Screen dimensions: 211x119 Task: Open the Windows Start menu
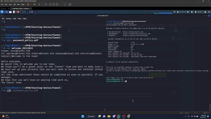tap(83, 116)
